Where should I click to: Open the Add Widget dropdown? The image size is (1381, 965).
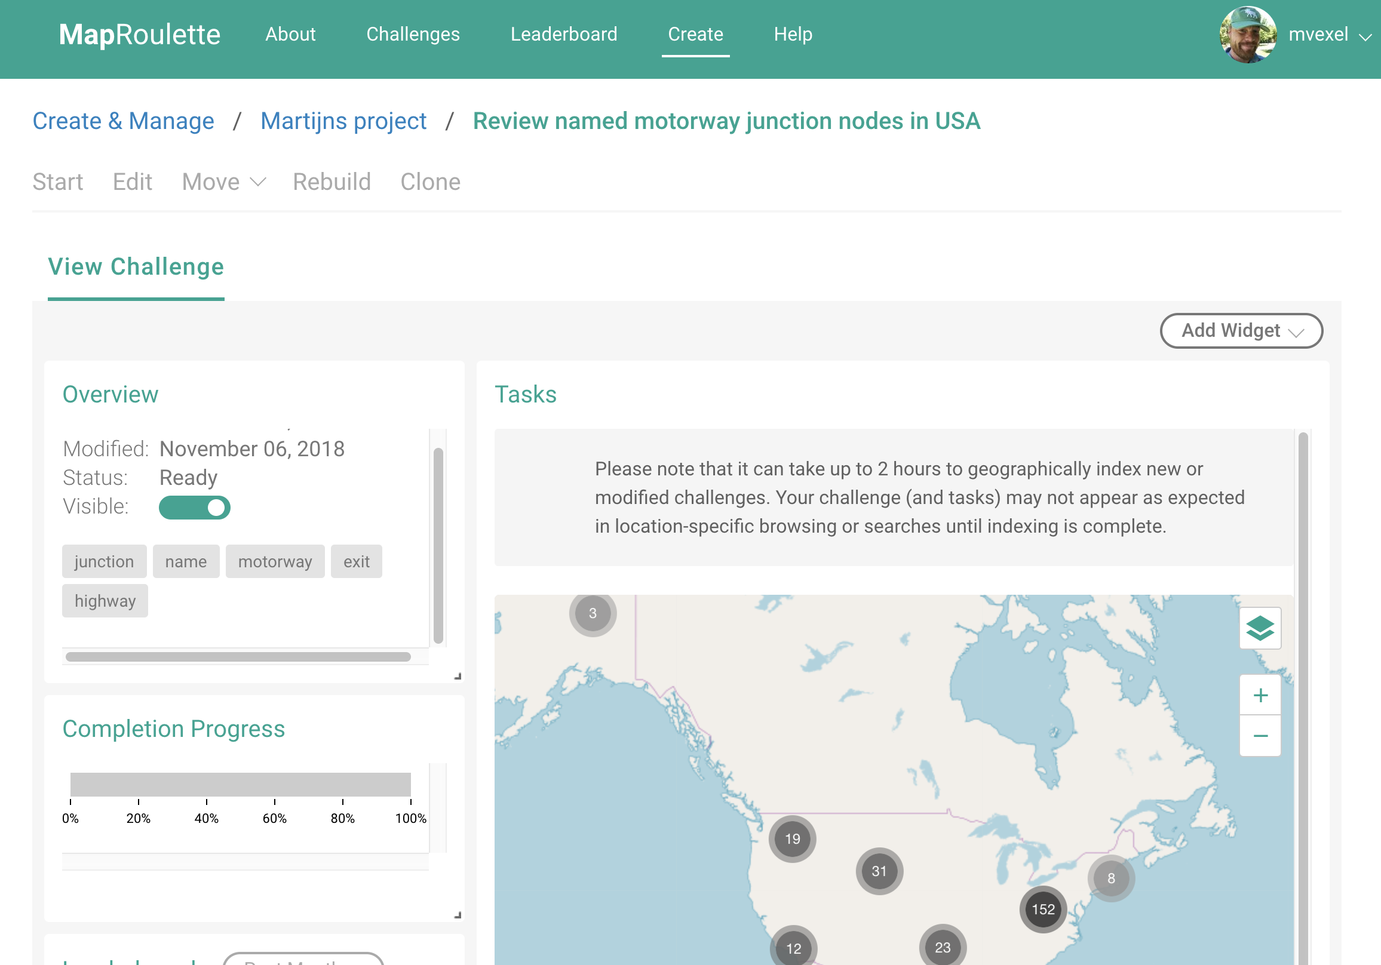point(1241,330)
